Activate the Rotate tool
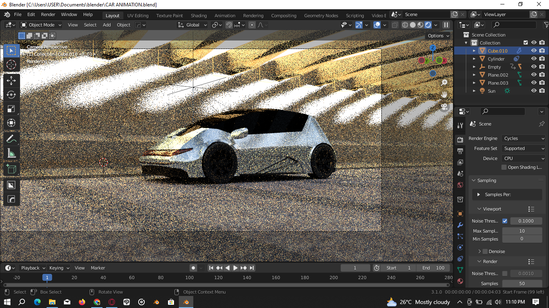The image size is (549, 308). point(11,95)
